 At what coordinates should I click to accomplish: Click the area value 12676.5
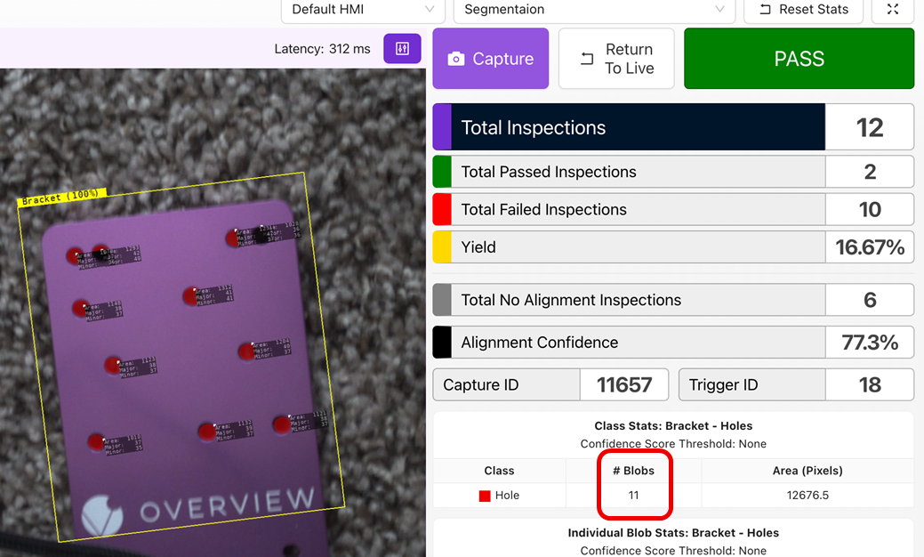[x=807, y=495]
